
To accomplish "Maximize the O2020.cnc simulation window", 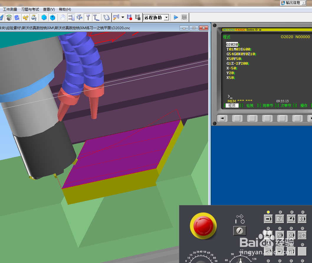I will point(194,28).
